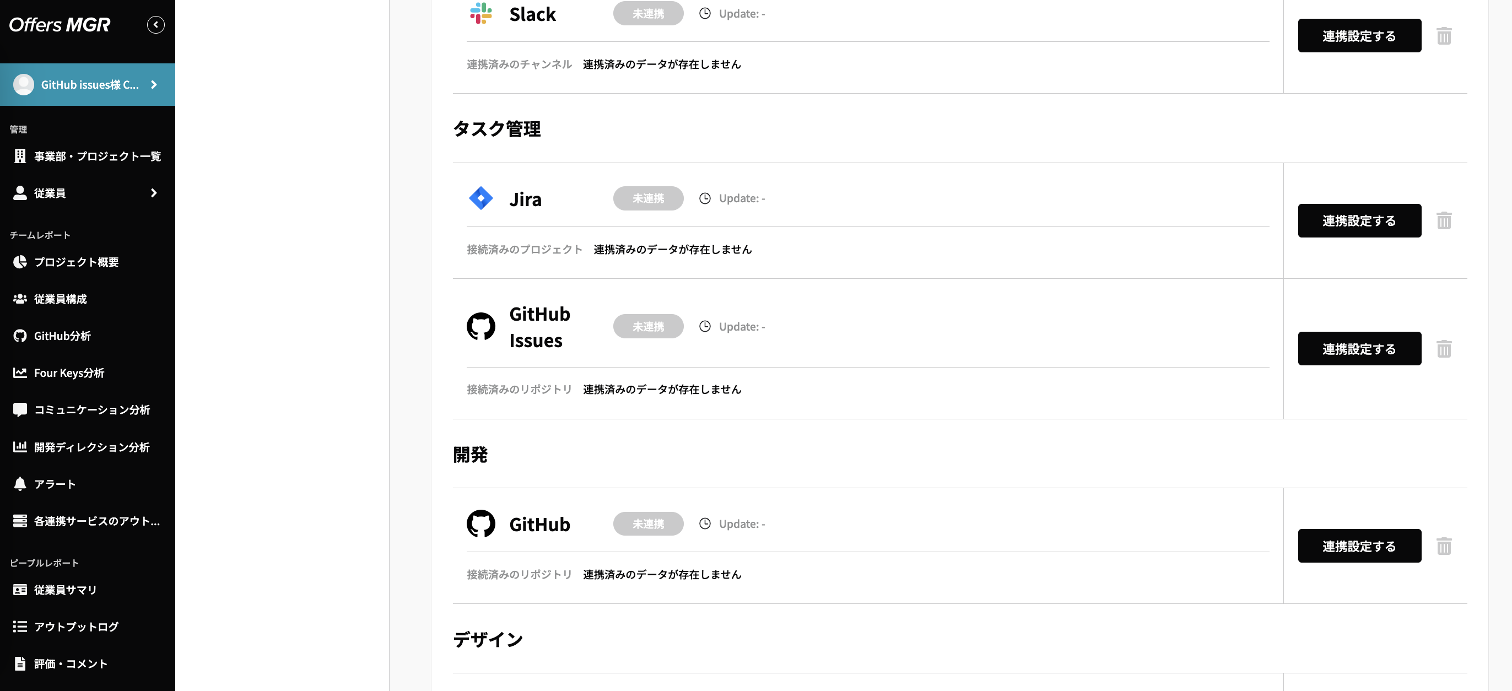
Task: Click the Jira row trash icon
Action: pos(1444,221)
